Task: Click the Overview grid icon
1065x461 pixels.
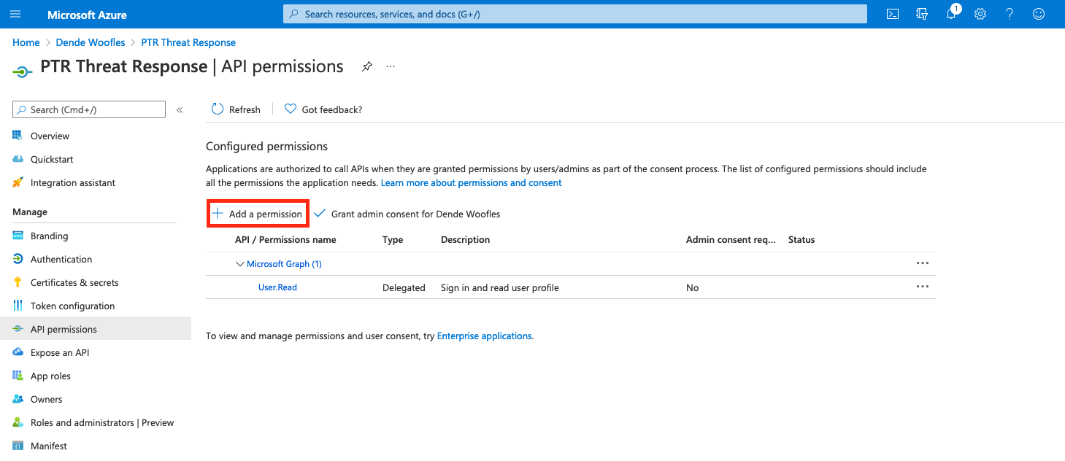Action: tap(18, 136)
